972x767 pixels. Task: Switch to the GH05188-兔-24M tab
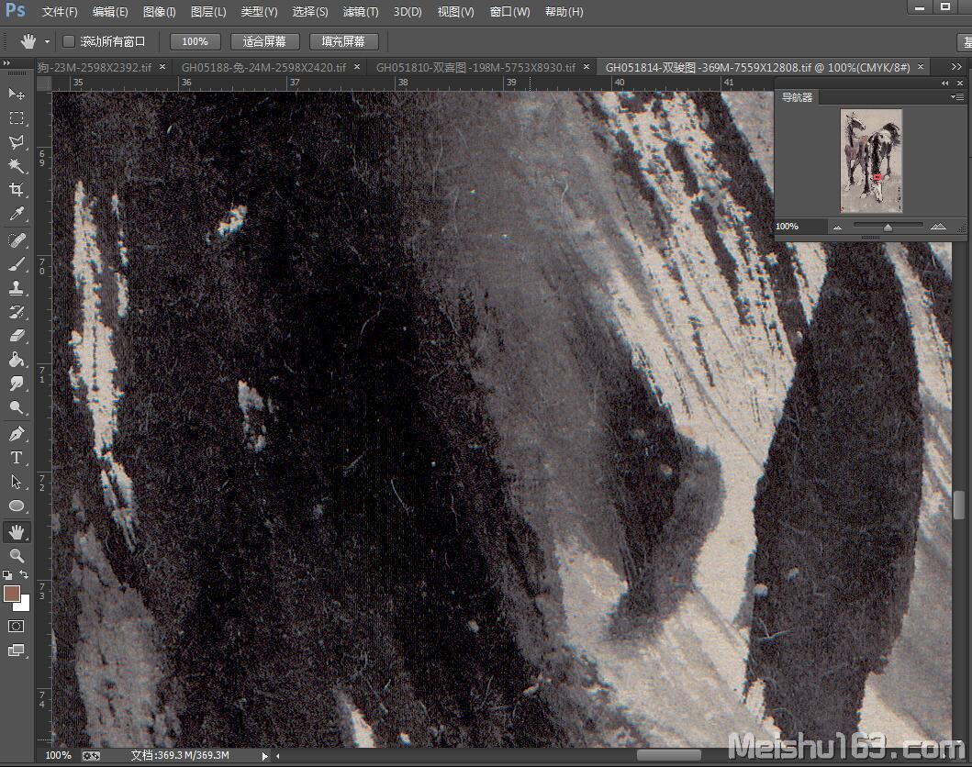tap(263, 67)
